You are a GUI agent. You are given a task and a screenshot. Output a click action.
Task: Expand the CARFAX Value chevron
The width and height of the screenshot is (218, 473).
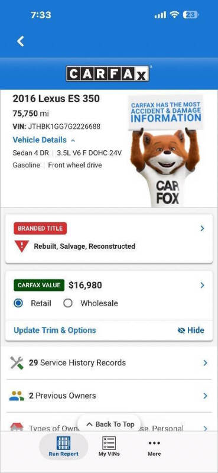click(x=202, y=285)
